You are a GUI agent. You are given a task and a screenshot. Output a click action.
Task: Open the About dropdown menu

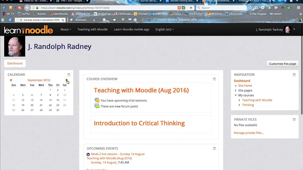pyautogui.click(x=66, y=29)
